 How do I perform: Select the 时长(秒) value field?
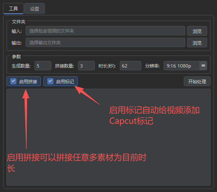130,66
